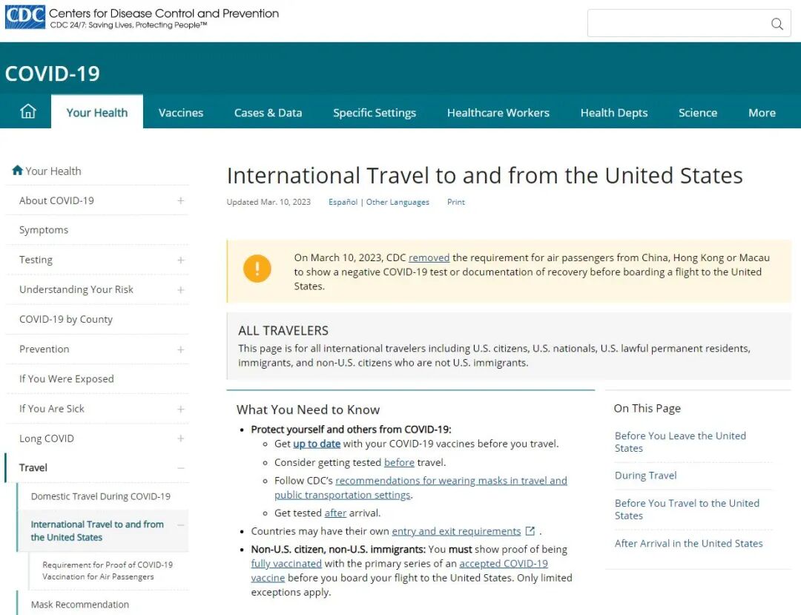Click the Español language link
801x615 pixels.
click(343, 202)
